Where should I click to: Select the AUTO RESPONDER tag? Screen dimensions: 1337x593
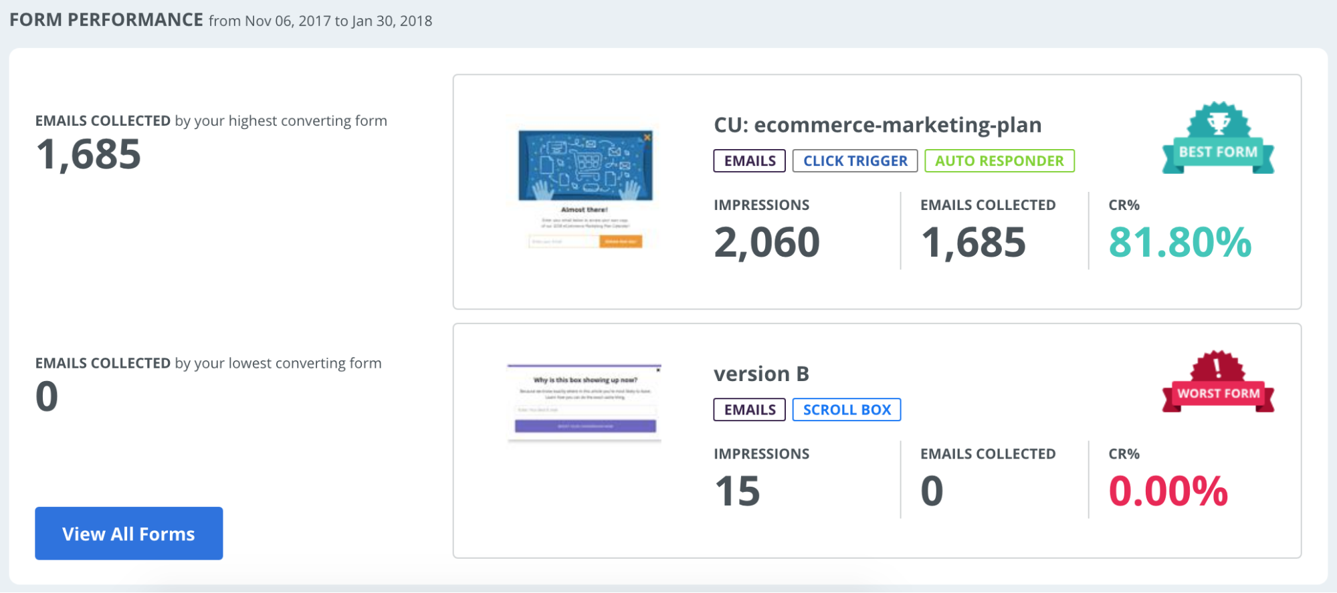point(999,161)
